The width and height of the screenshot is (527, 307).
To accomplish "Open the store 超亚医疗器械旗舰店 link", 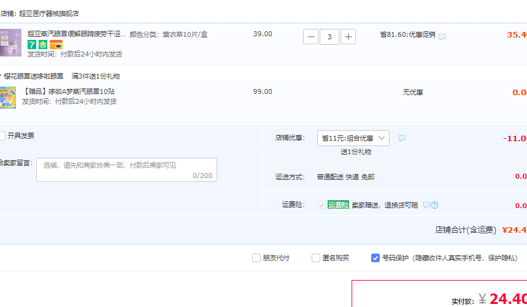I will coord(48,14).
